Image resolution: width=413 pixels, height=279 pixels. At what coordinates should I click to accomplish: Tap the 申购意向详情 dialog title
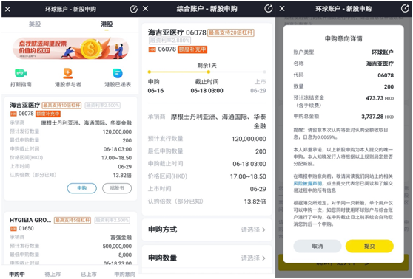pos(343,39)
